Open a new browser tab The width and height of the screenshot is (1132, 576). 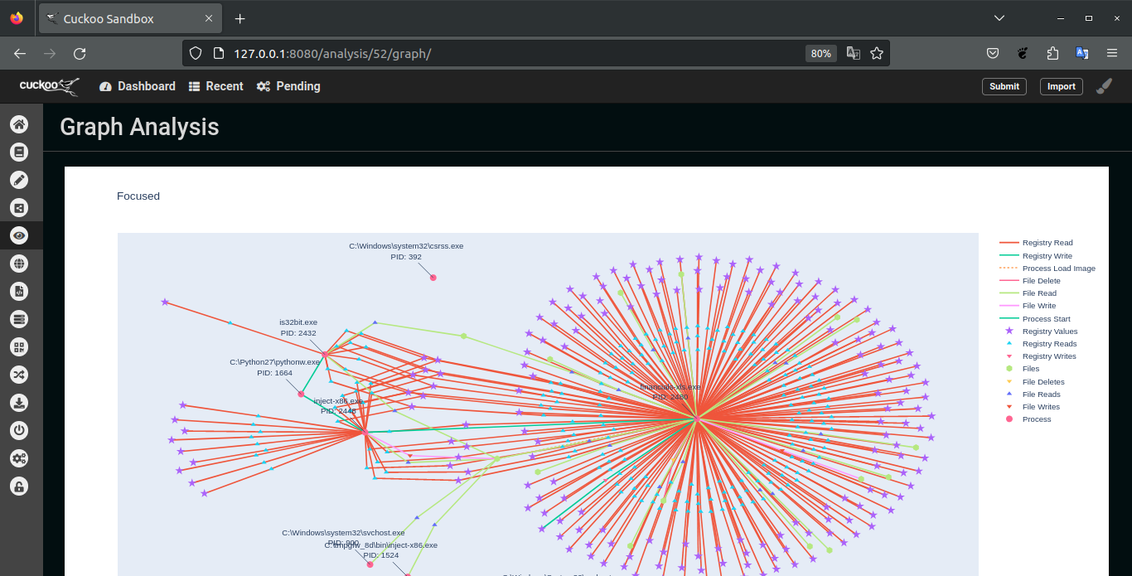(x=240, y=18)
